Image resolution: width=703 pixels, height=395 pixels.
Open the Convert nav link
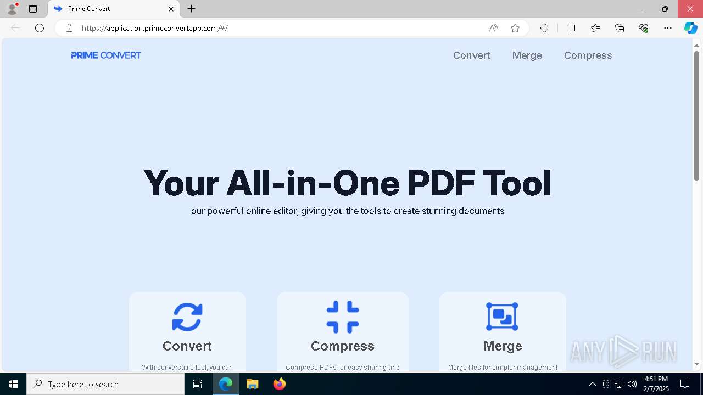[x=472, y=55]
